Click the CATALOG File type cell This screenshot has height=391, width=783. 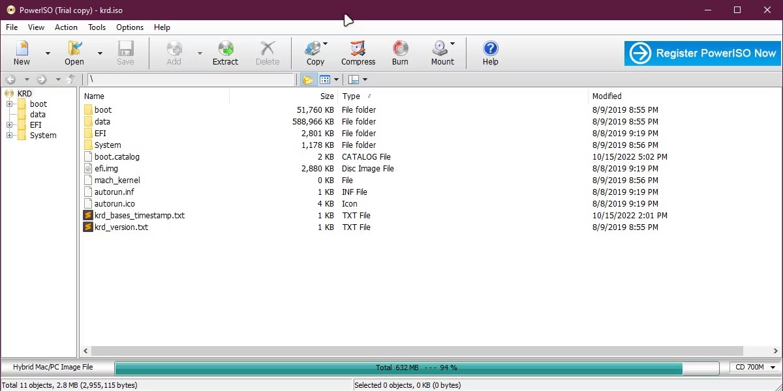(x=366, y=156)
